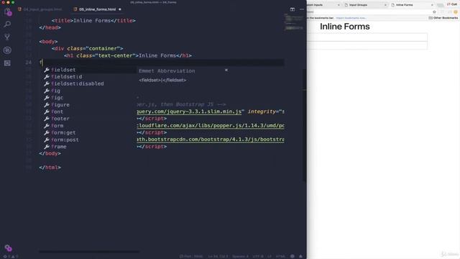Close the Emmet Abbreviation details popup
460x259 pixels.
tap(226, 71)
